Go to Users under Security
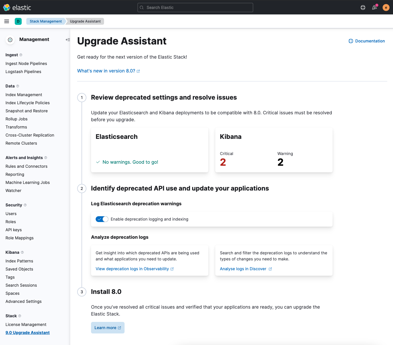Screen dimensions: 393x345 point(11,214)
